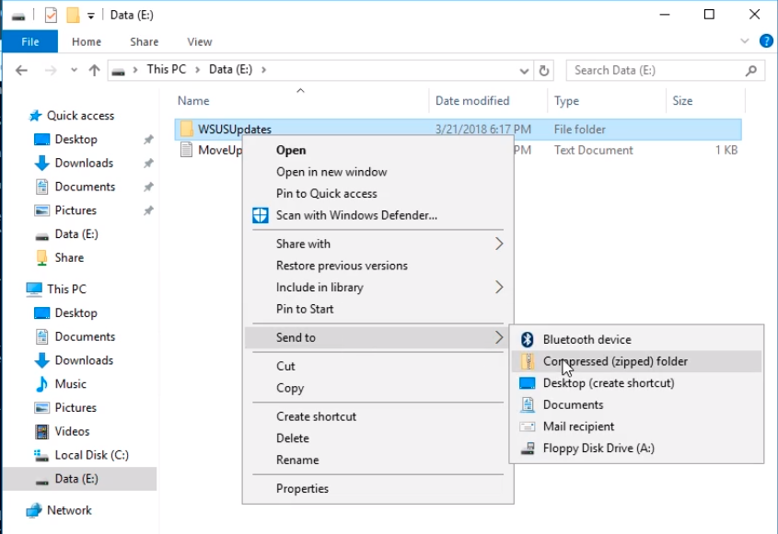Open the recent locations dropdown arrow
Viewport: 778px width, 534px height.
(x=74, y=71)
